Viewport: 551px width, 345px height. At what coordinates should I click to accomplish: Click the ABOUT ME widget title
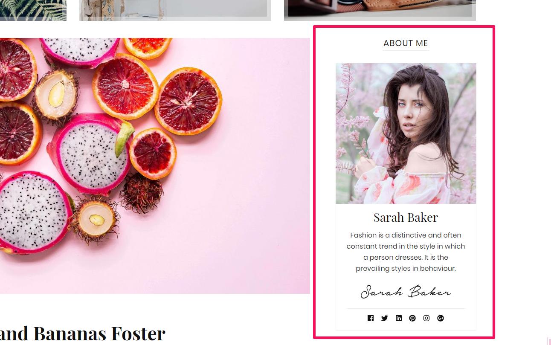[406, 43]
